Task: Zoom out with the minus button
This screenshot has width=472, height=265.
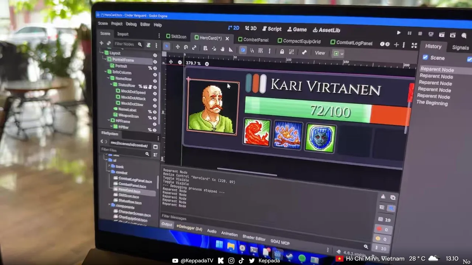Action: [x=180, y=63]
